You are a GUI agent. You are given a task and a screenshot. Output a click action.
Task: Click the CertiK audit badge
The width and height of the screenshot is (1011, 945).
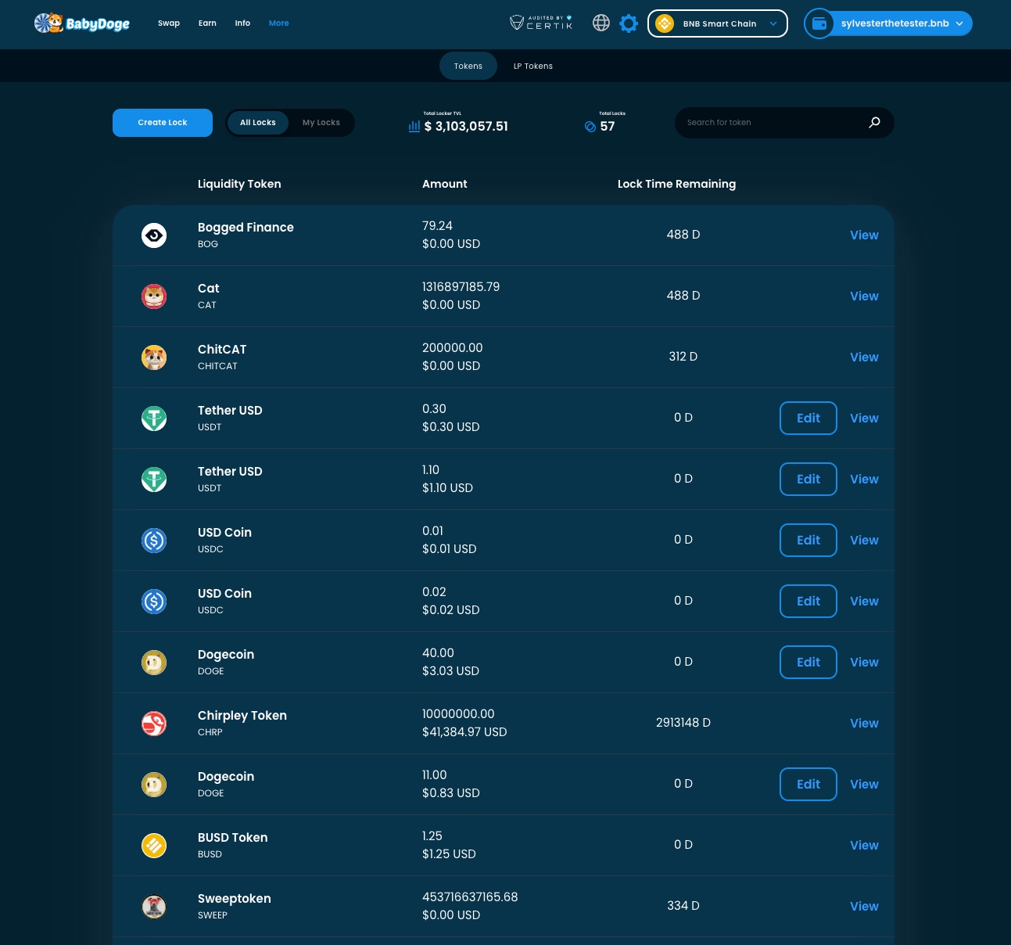541,23
